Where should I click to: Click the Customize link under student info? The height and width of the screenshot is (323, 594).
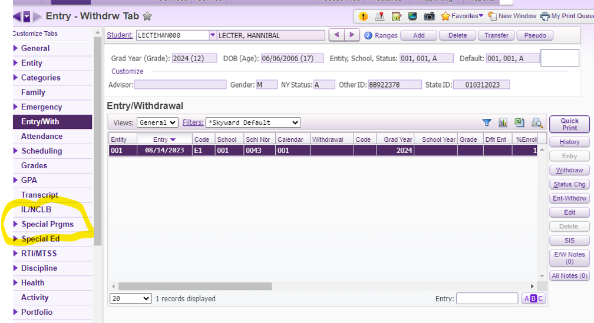click(x=127, y=71)
